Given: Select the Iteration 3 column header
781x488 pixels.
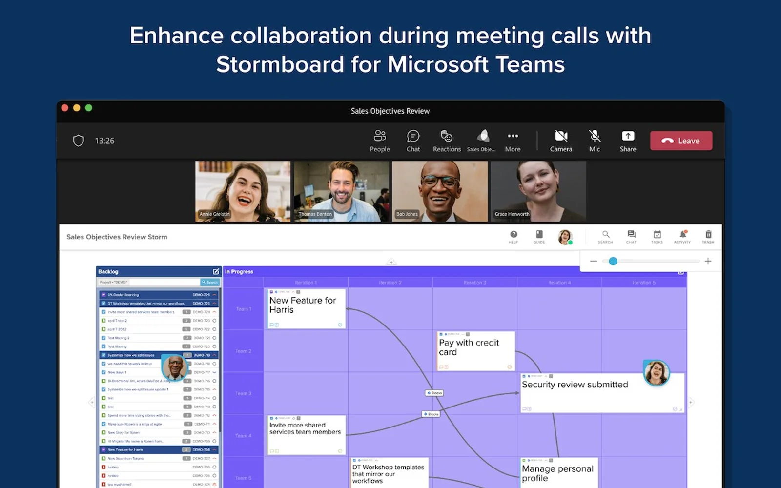Looking at the screenshot, I should (475, 283).
